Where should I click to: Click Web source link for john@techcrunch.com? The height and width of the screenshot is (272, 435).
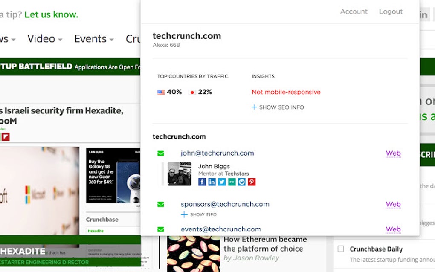[393, 153]
